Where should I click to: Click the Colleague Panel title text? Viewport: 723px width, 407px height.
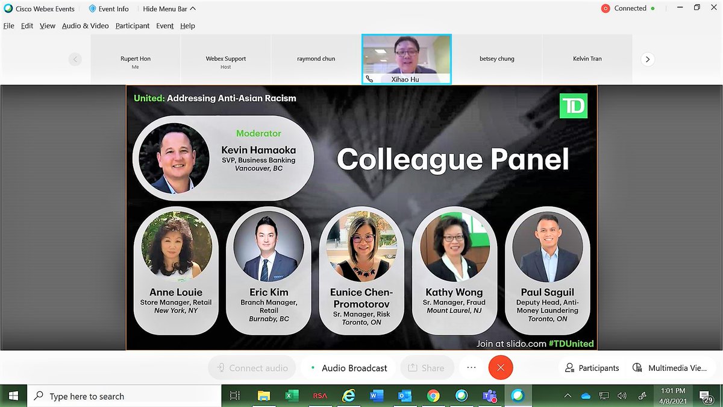pyautogui.click(x=452, y=159)
